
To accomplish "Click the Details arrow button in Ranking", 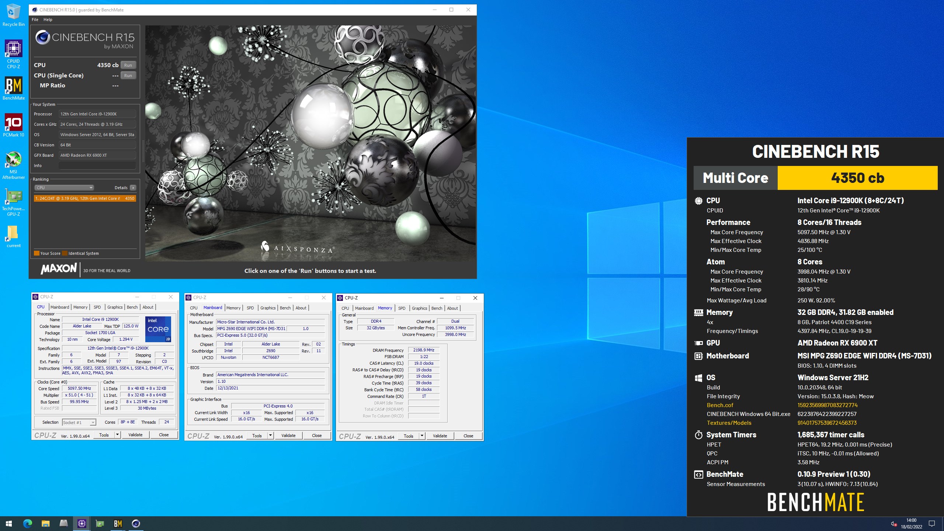I will click(x=133, y=188).
